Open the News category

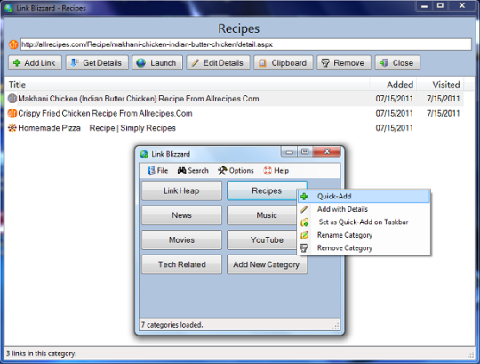tap(181, 215)
